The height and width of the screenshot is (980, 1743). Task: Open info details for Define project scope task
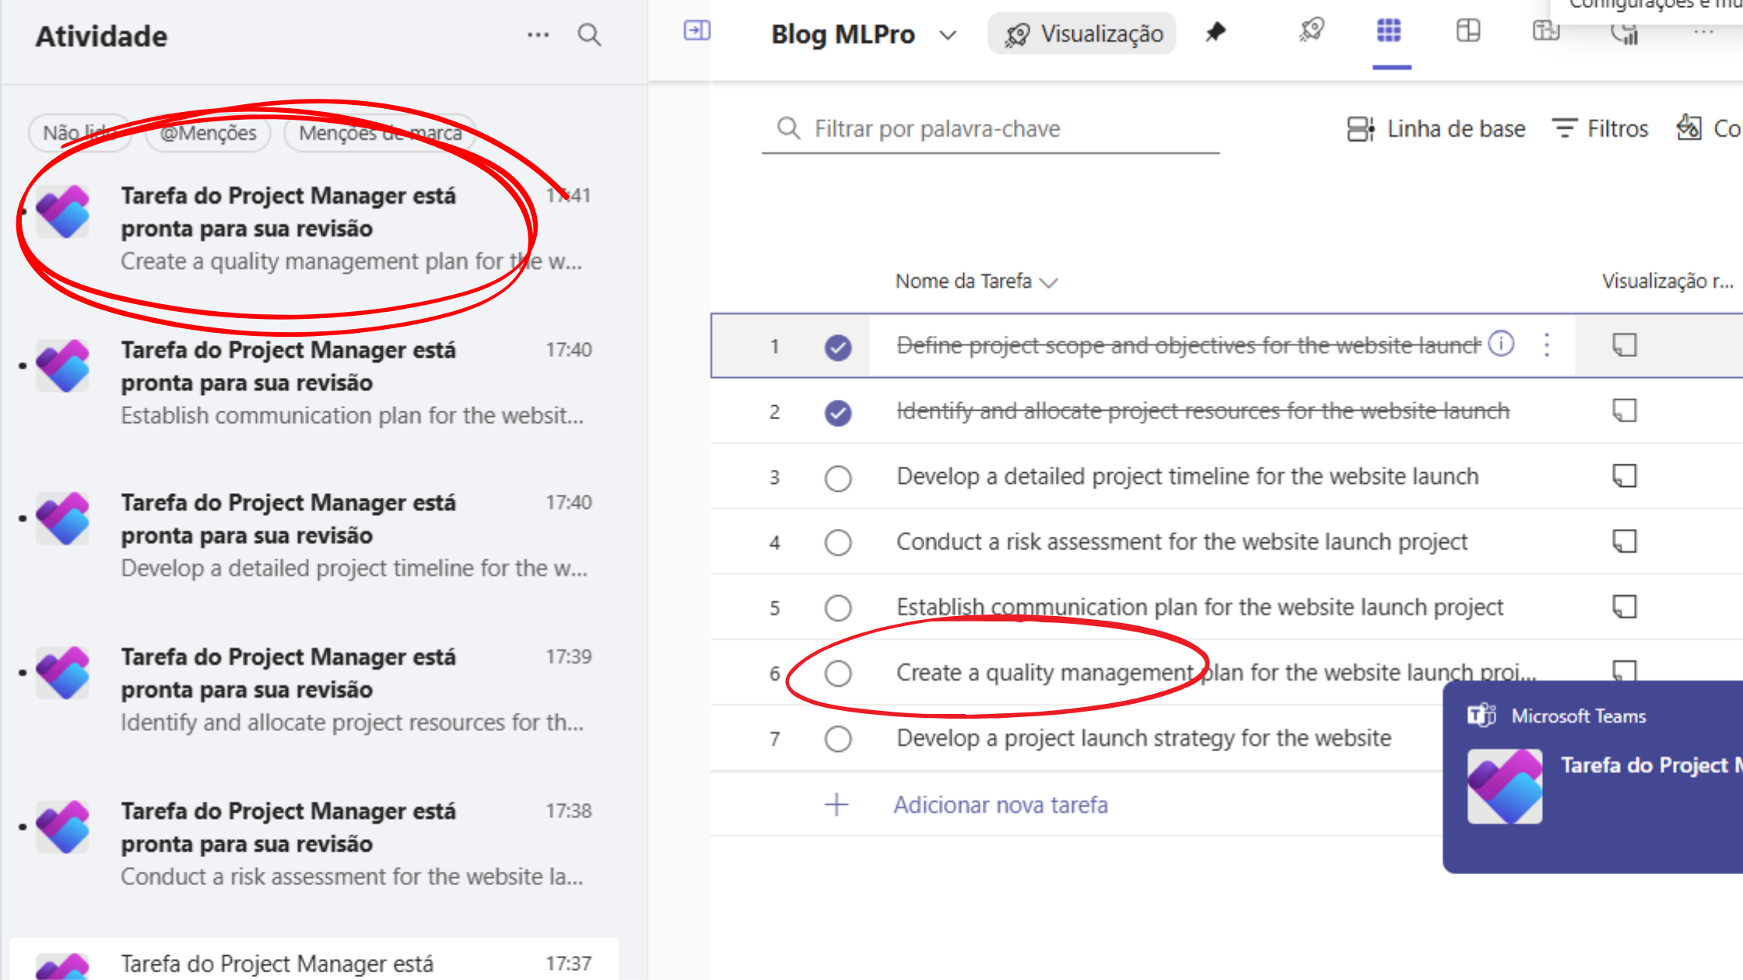point(1501,343)
